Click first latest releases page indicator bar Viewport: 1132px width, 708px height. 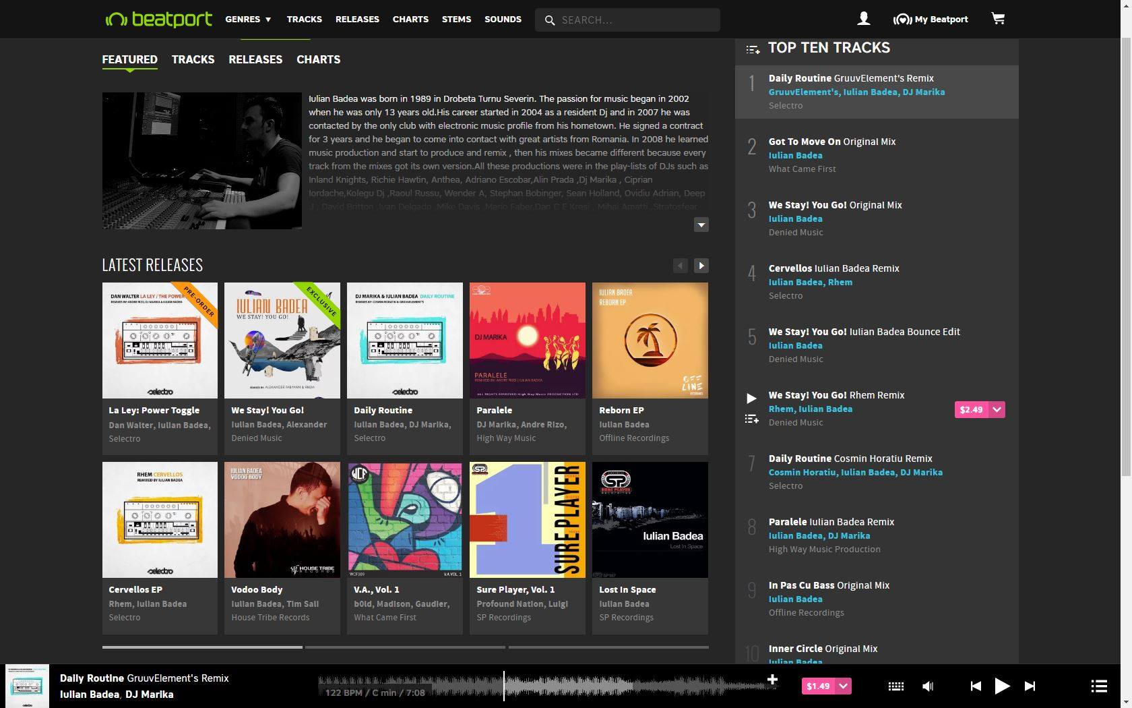point(202,647)
